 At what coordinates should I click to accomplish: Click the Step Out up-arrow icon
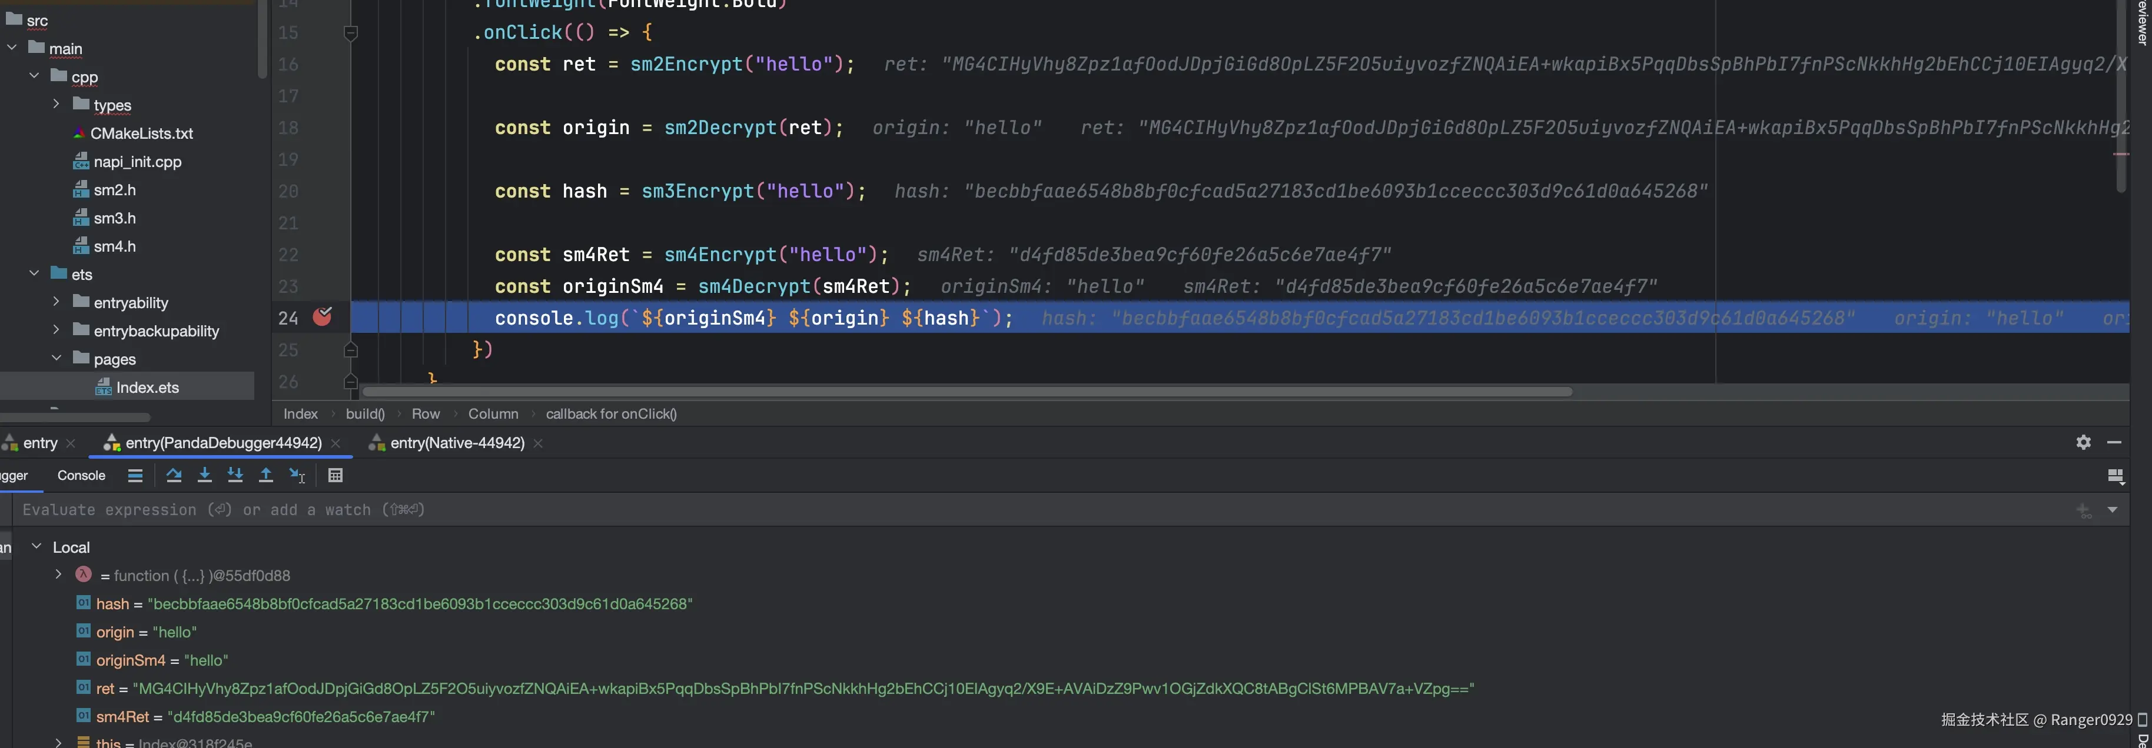click(265, 475)
